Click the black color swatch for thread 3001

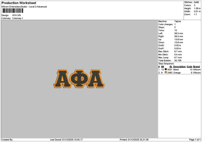pyautogui.click(x=166, y=69)
